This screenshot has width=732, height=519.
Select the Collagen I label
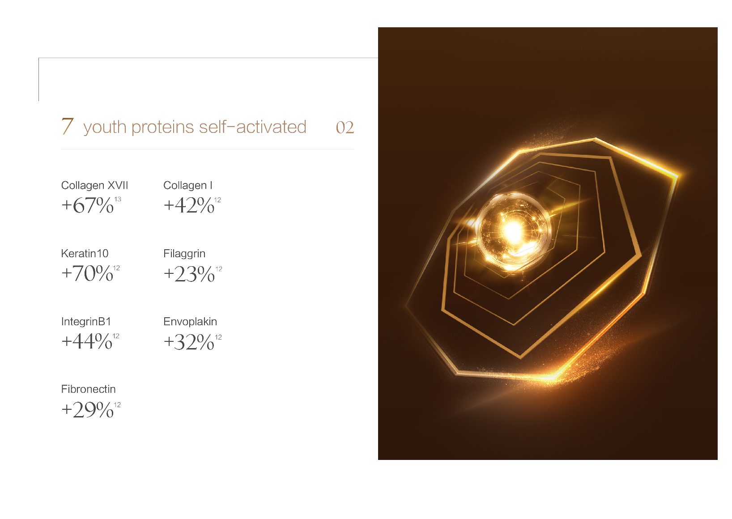click(188, 185)
